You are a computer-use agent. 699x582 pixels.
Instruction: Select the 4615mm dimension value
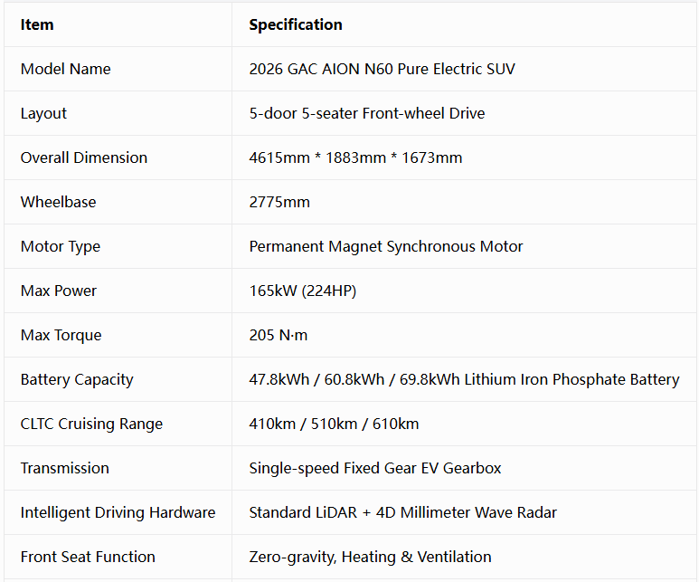tap(279, 157)
